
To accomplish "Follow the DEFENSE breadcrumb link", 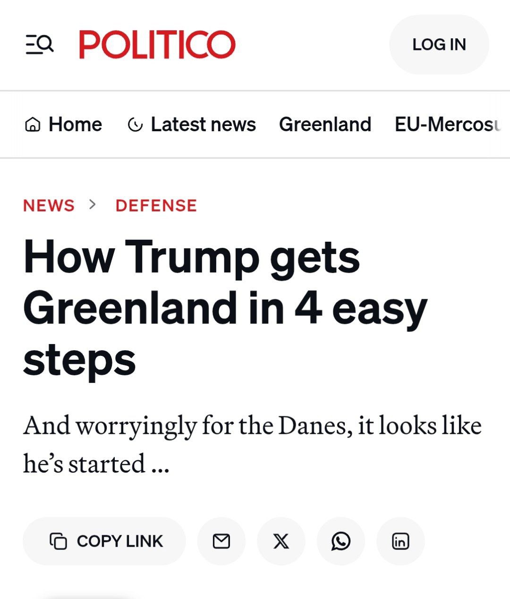I will [156, 205].
